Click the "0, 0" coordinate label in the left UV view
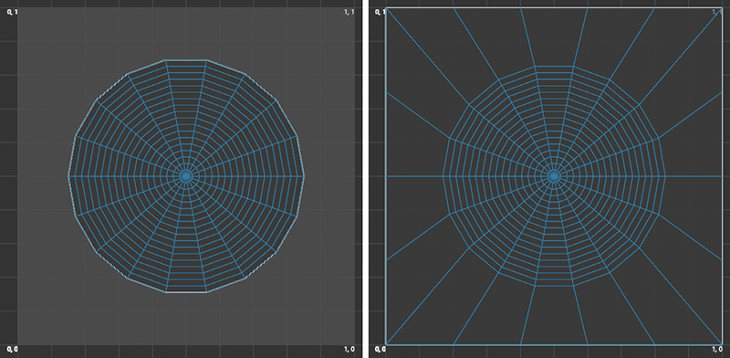The height and width of the screenshot is (358, 730). tap(12, 349)
